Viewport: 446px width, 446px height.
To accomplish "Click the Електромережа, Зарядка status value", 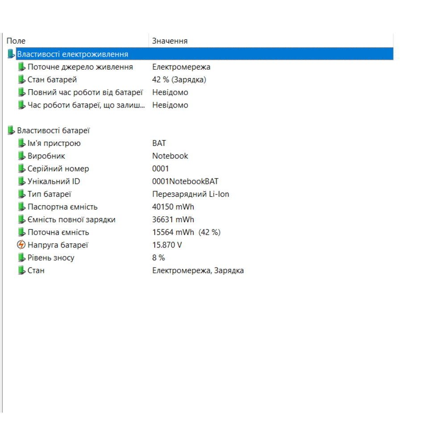I will click(x=198, y=270).
